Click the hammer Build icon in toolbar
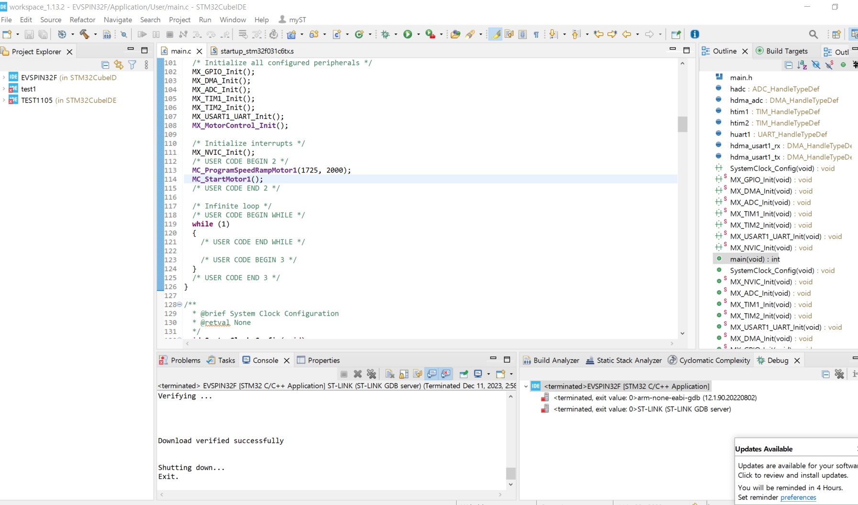Screen dimensions: 858x505 coord(84,34)
